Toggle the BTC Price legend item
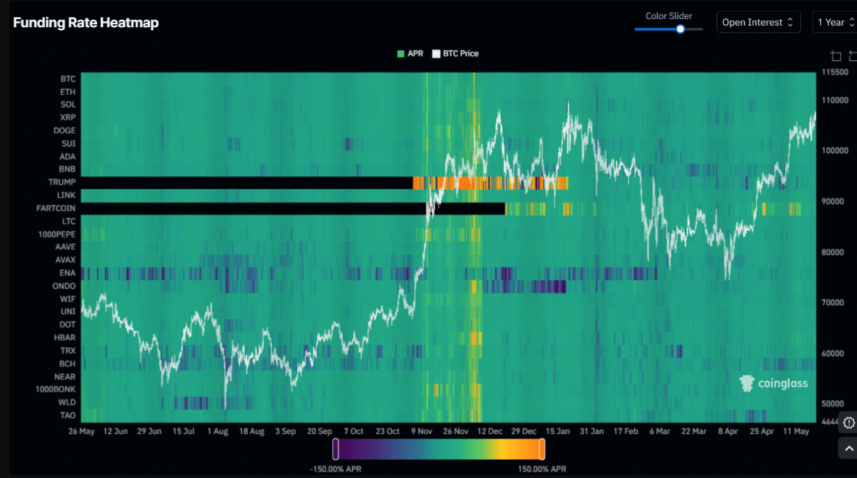This screenshot has width=857, height=478. 455,54
